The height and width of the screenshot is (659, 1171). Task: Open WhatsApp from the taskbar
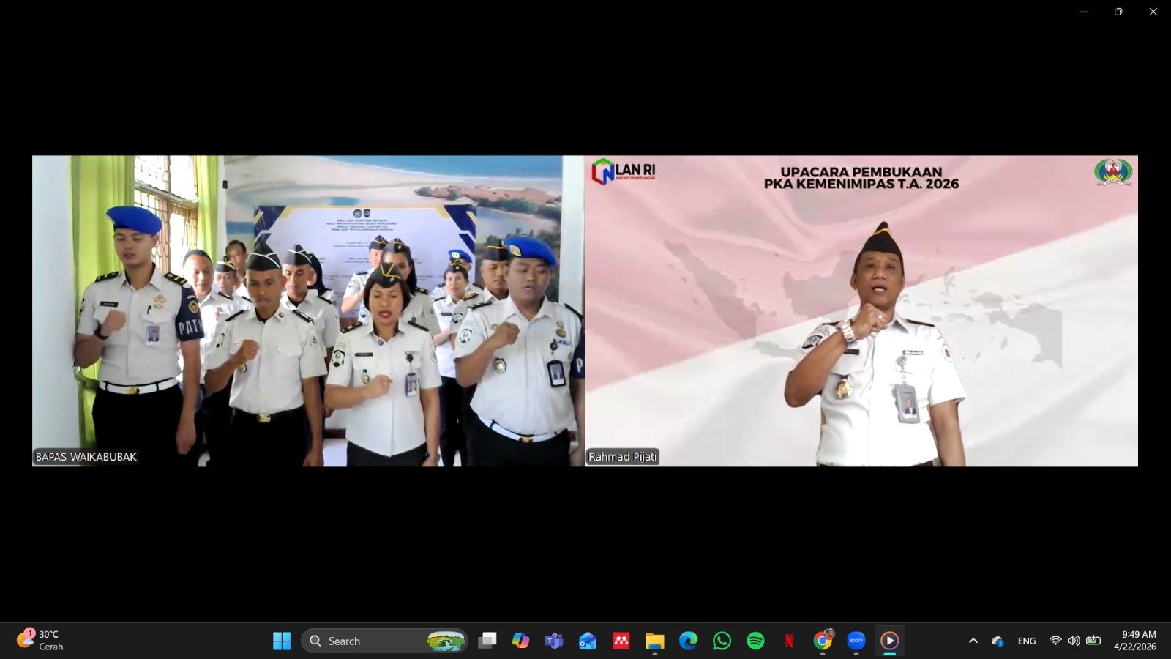coord(722,641)
